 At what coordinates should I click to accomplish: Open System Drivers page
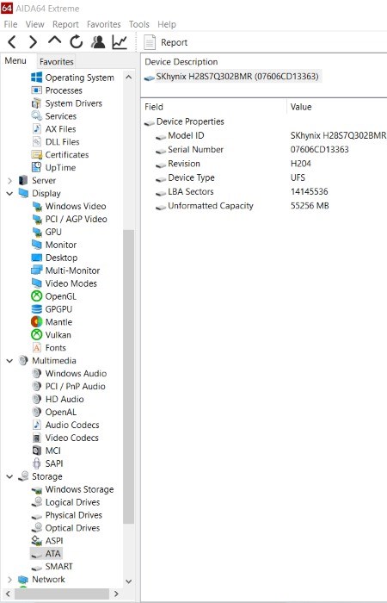(x=66, y=103)
